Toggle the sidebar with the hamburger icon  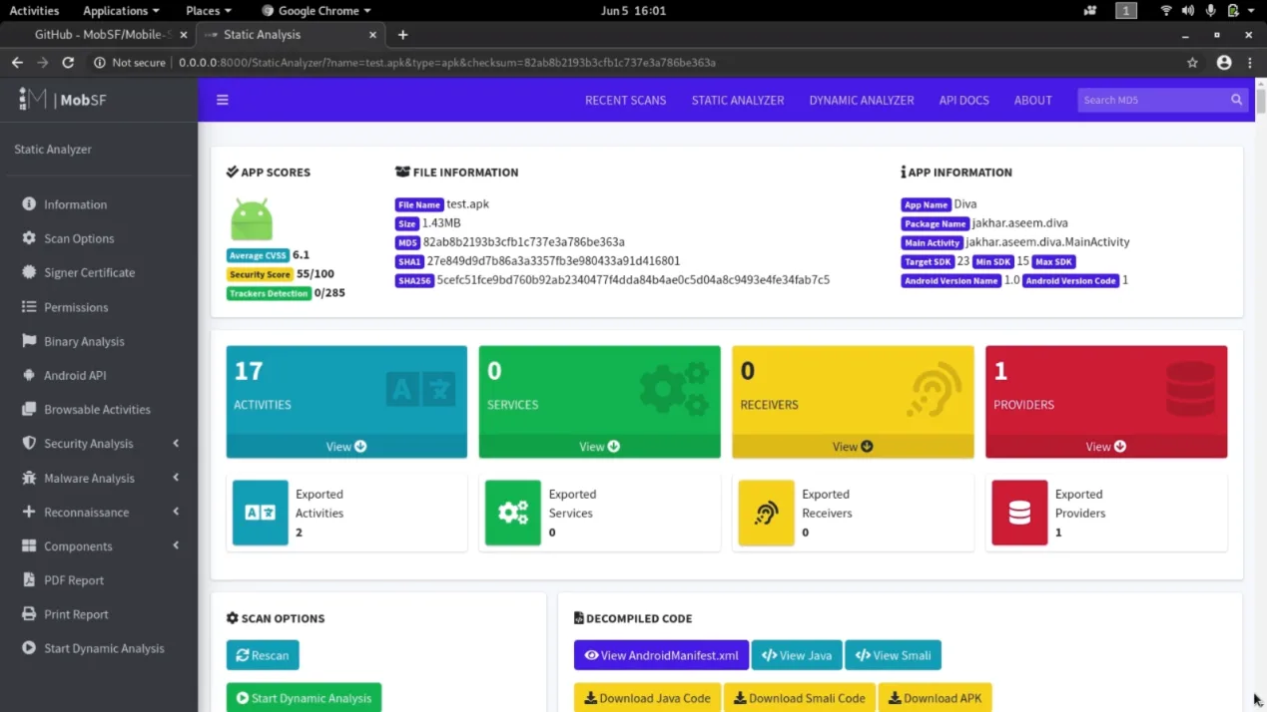(x=222, y=100)
